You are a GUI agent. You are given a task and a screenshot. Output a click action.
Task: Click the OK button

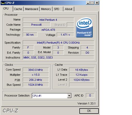tap(89, 111)
